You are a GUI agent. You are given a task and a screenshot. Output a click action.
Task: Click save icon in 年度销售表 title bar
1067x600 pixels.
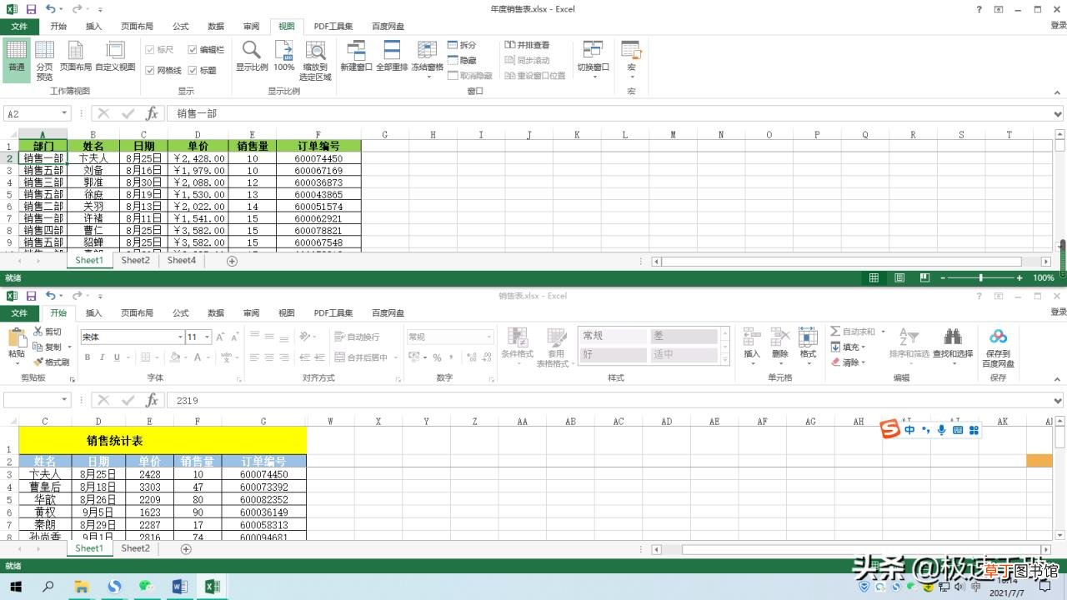click(x=31, y=9)
